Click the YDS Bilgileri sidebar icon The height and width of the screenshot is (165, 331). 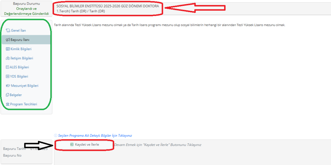click(8, 77)
